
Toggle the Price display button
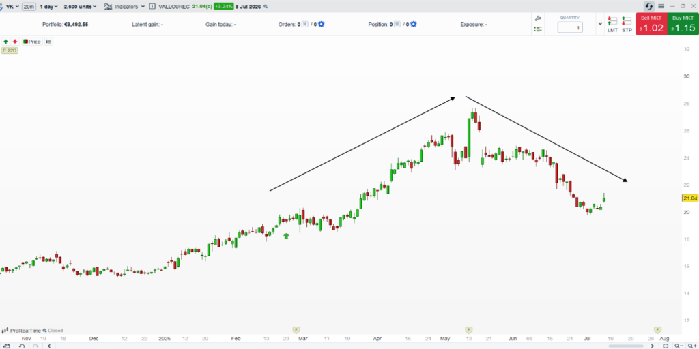[32, 42]
